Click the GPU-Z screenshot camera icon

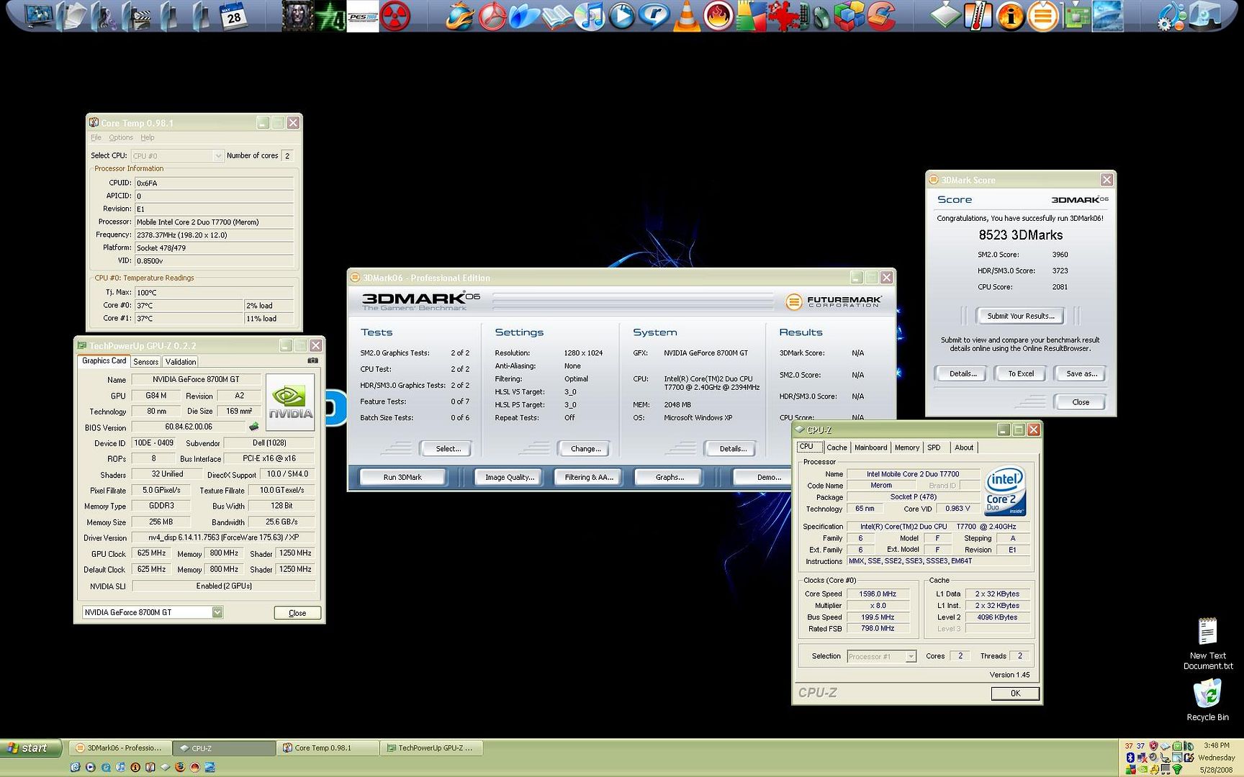312,360
